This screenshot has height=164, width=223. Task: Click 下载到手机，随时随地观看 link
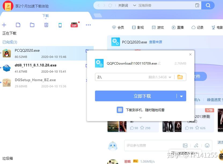click(x=145, y=110)
